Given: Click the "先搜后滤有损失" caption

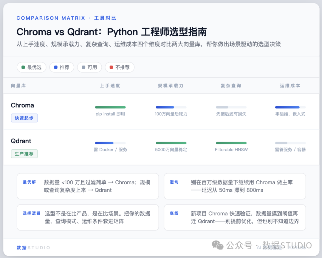Looking at the screenshot, I should tap(231, 114).
